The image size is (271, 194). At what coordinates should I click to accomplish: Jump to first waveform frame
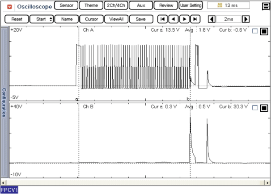coord(163,19)
